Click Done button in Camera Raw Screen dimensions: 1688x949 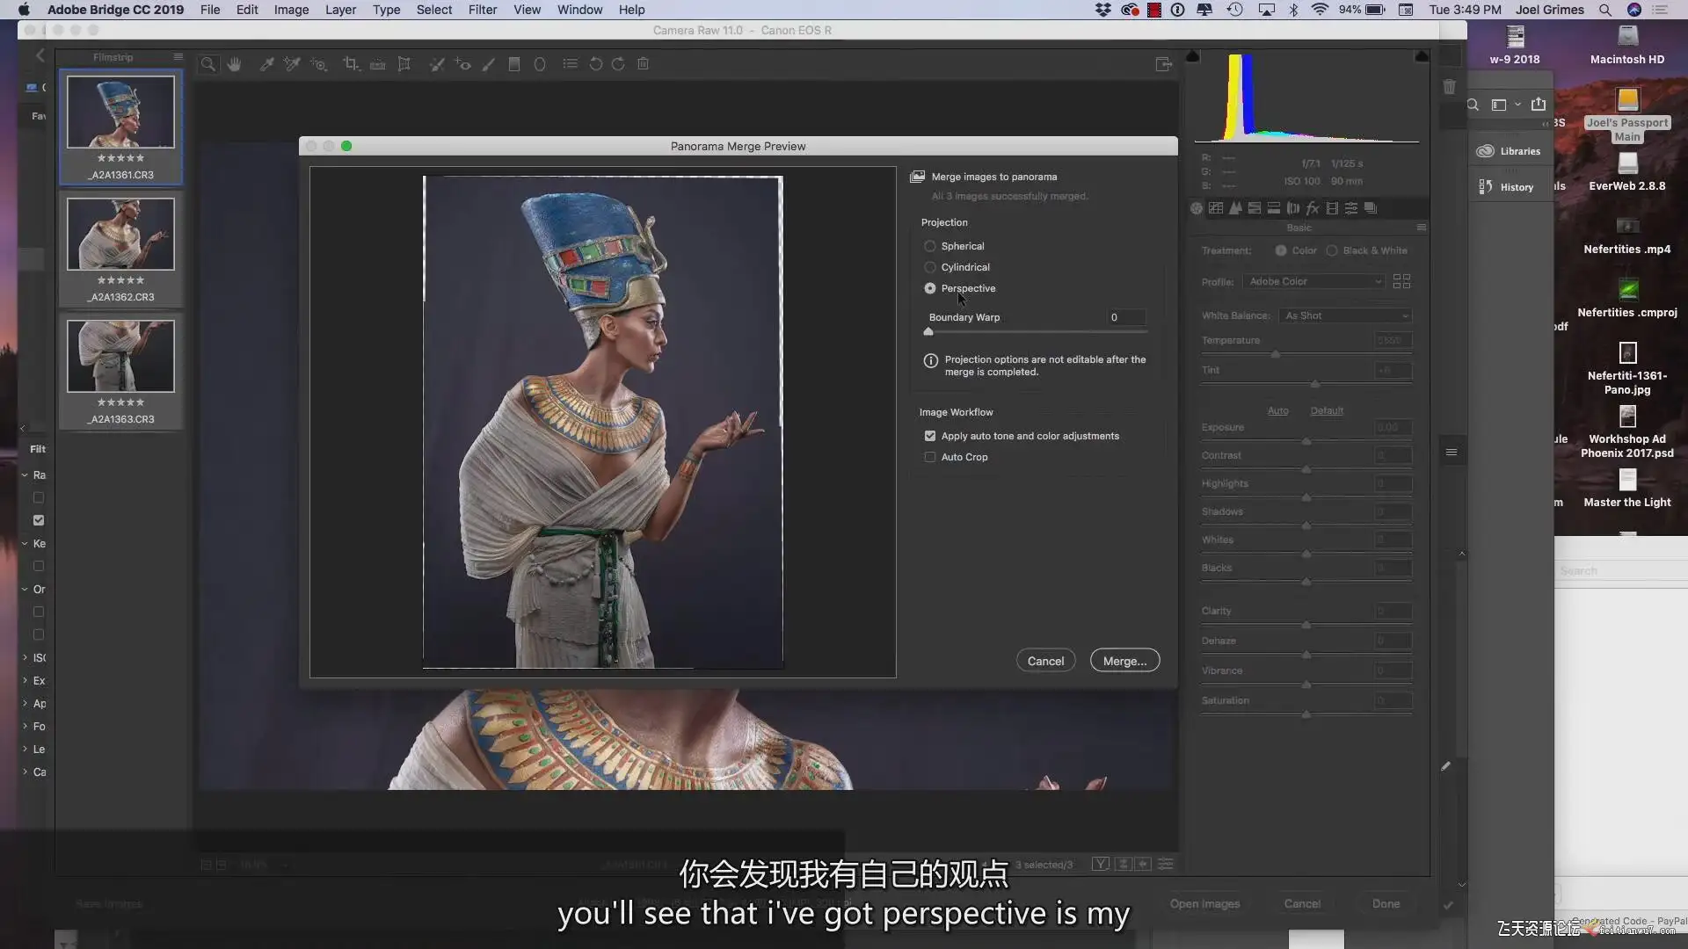(x=1386, y=903)
